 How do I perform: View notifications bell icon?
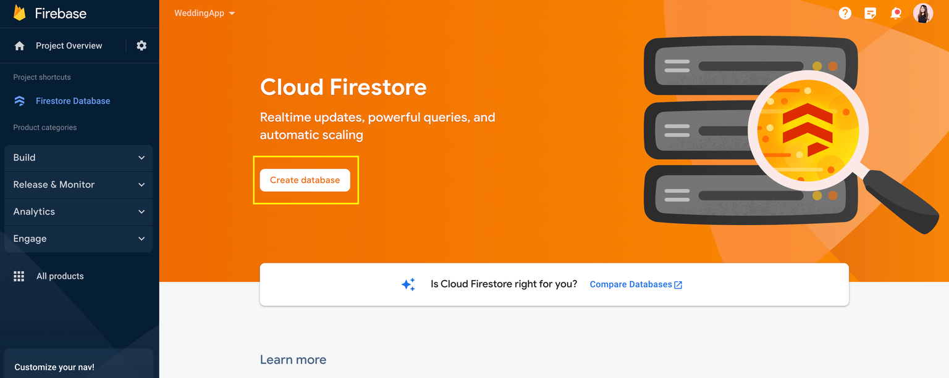[x=896, y=13]
